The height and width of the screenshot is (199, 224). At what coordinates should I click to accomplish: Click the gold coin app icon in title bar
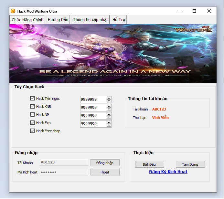coord(13,11)
